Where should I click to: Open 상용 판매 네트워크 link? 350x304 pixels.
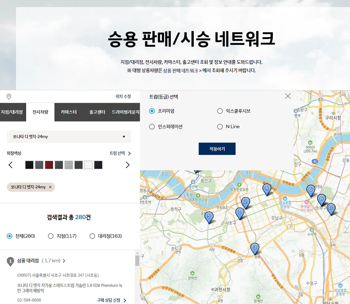pos(182,70)
